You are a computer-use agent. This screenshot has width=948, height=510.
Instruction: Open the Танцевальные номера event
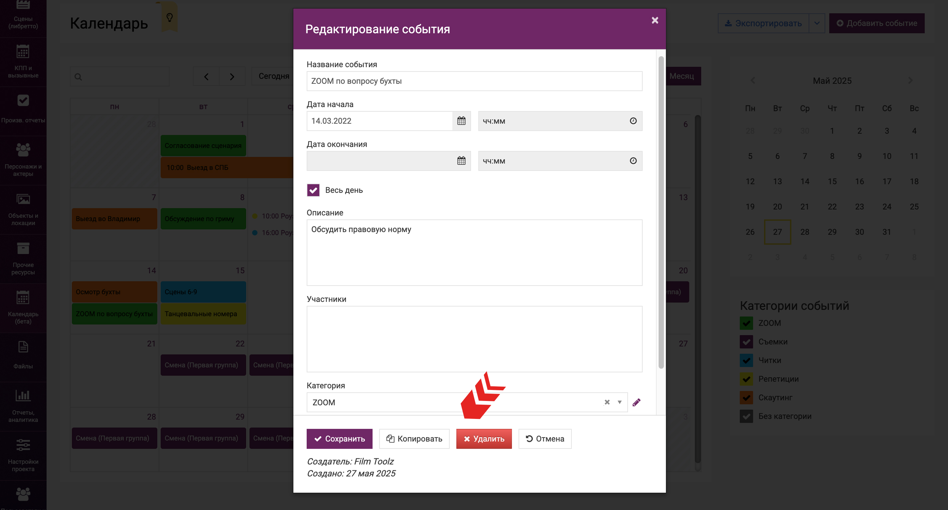pyautogui.click(x=203, y=314)
